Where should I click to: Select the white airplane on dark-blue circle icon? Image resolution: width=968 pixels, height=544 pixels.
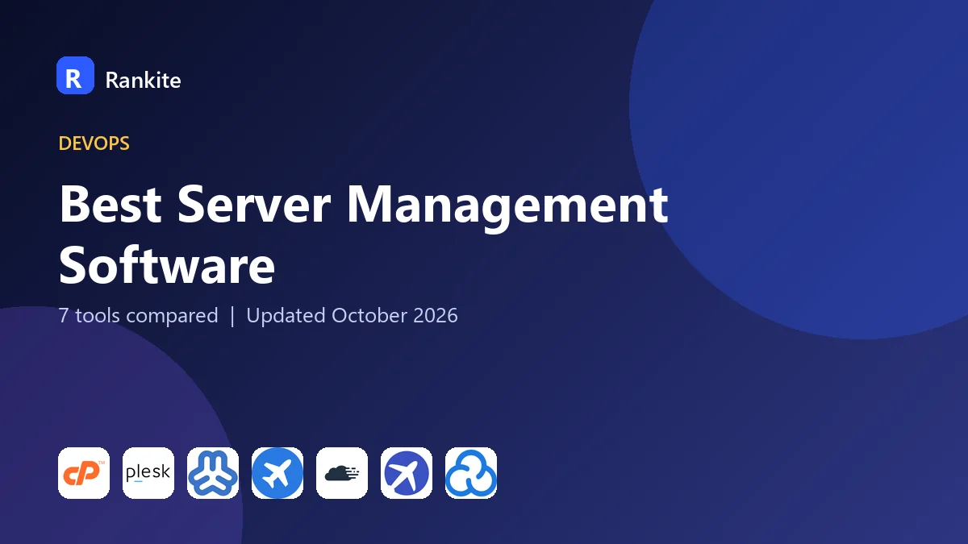[x=407, y=473]
